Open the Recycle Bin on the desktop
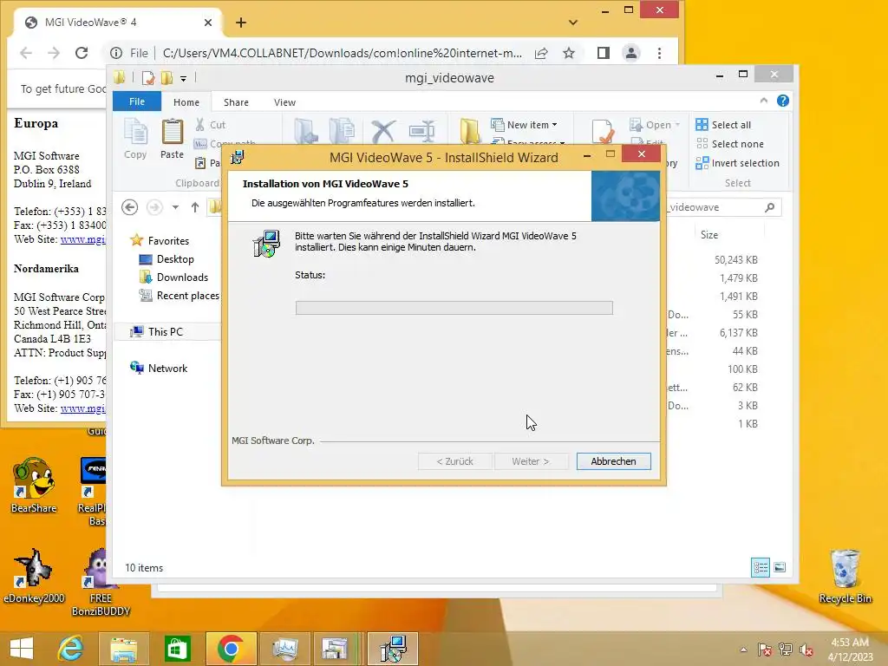The height and width of the screenshot is (666, 888). click(845, 577)
